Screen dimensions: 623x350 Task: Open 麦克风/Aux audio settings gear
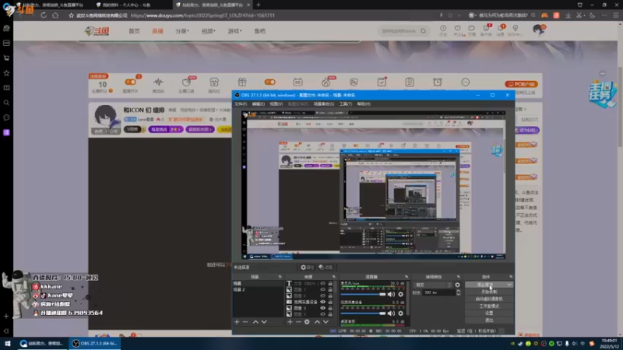[x=400, y=295]
